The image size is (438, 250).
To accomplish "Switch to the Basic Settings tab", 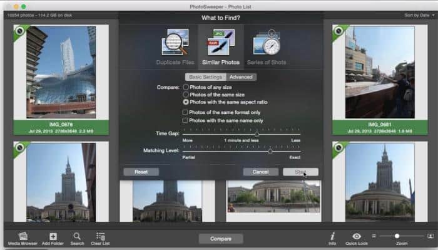I will [206, 77].
